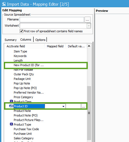
Task: Toggle First row contains field names checkbox
Action: 21,31
